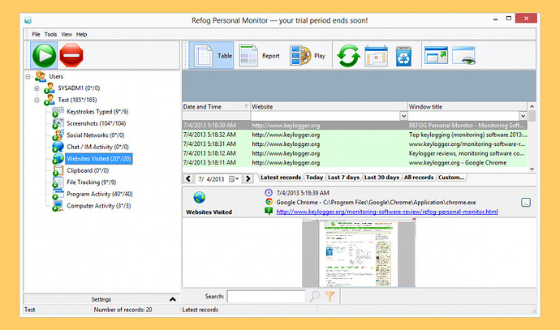560x330 pixels.
Task: Click the green Refresh arrows icon
Action: pyautogui.click(x=348, y=57)
